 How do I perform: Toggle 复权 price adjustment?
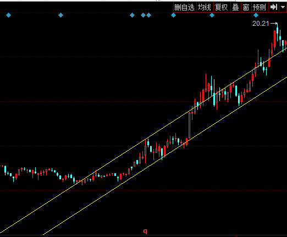[222, 7]
